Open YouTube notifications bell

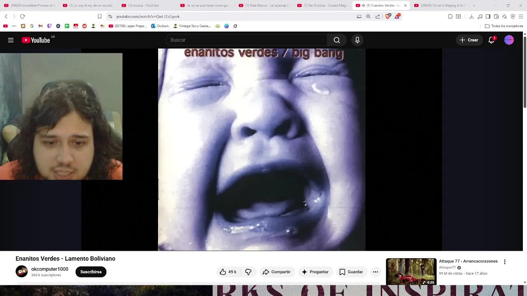pos(491,40)
